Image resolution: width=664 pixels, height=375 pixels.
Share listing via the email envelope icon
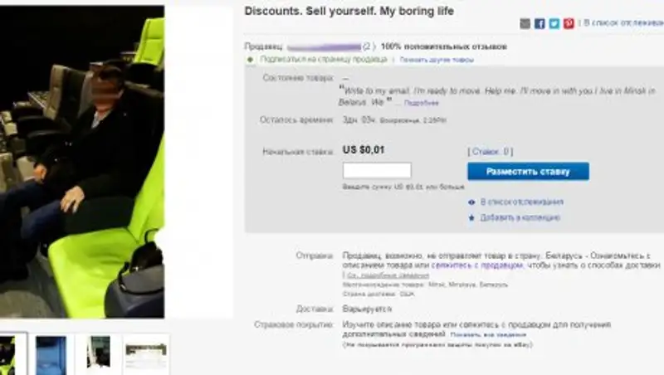525,24
